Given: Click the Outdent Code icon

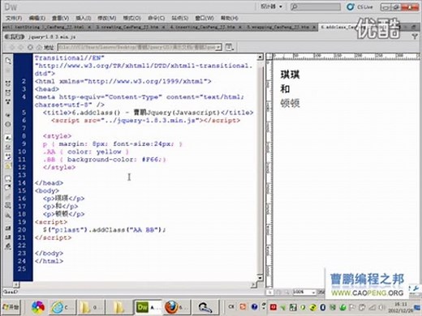Looking at the screenshot, I should (x=8, y=237).
